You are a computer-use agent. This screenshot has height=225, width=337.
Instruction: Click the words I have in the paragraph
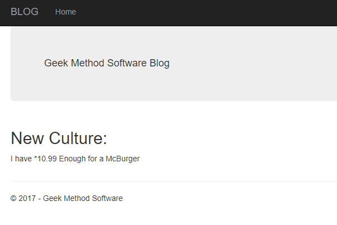(x=21, y=159)
